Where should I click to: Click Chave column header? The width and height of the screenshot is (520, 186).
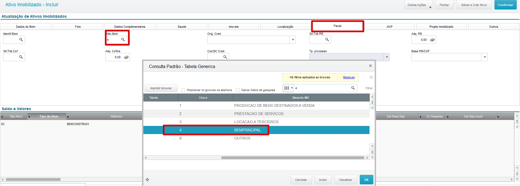point(206,98)
